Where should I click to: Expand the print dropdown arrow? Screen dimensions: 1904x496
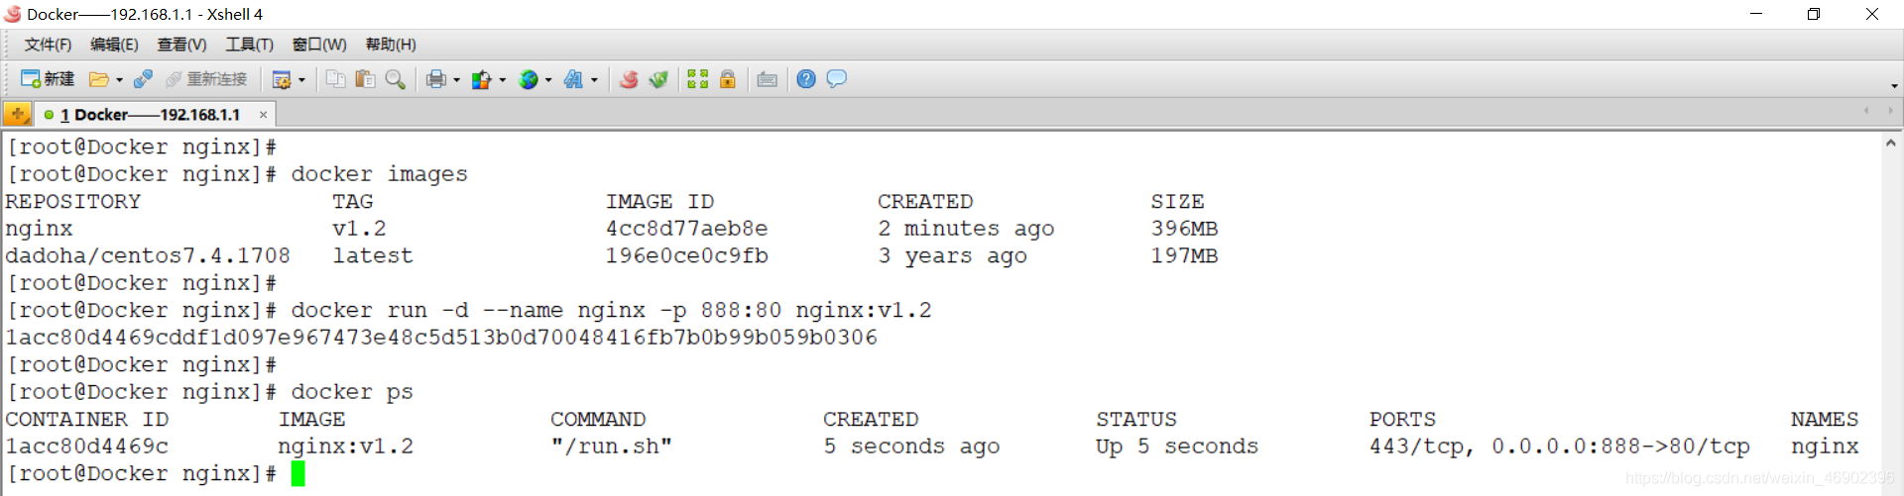456,80
